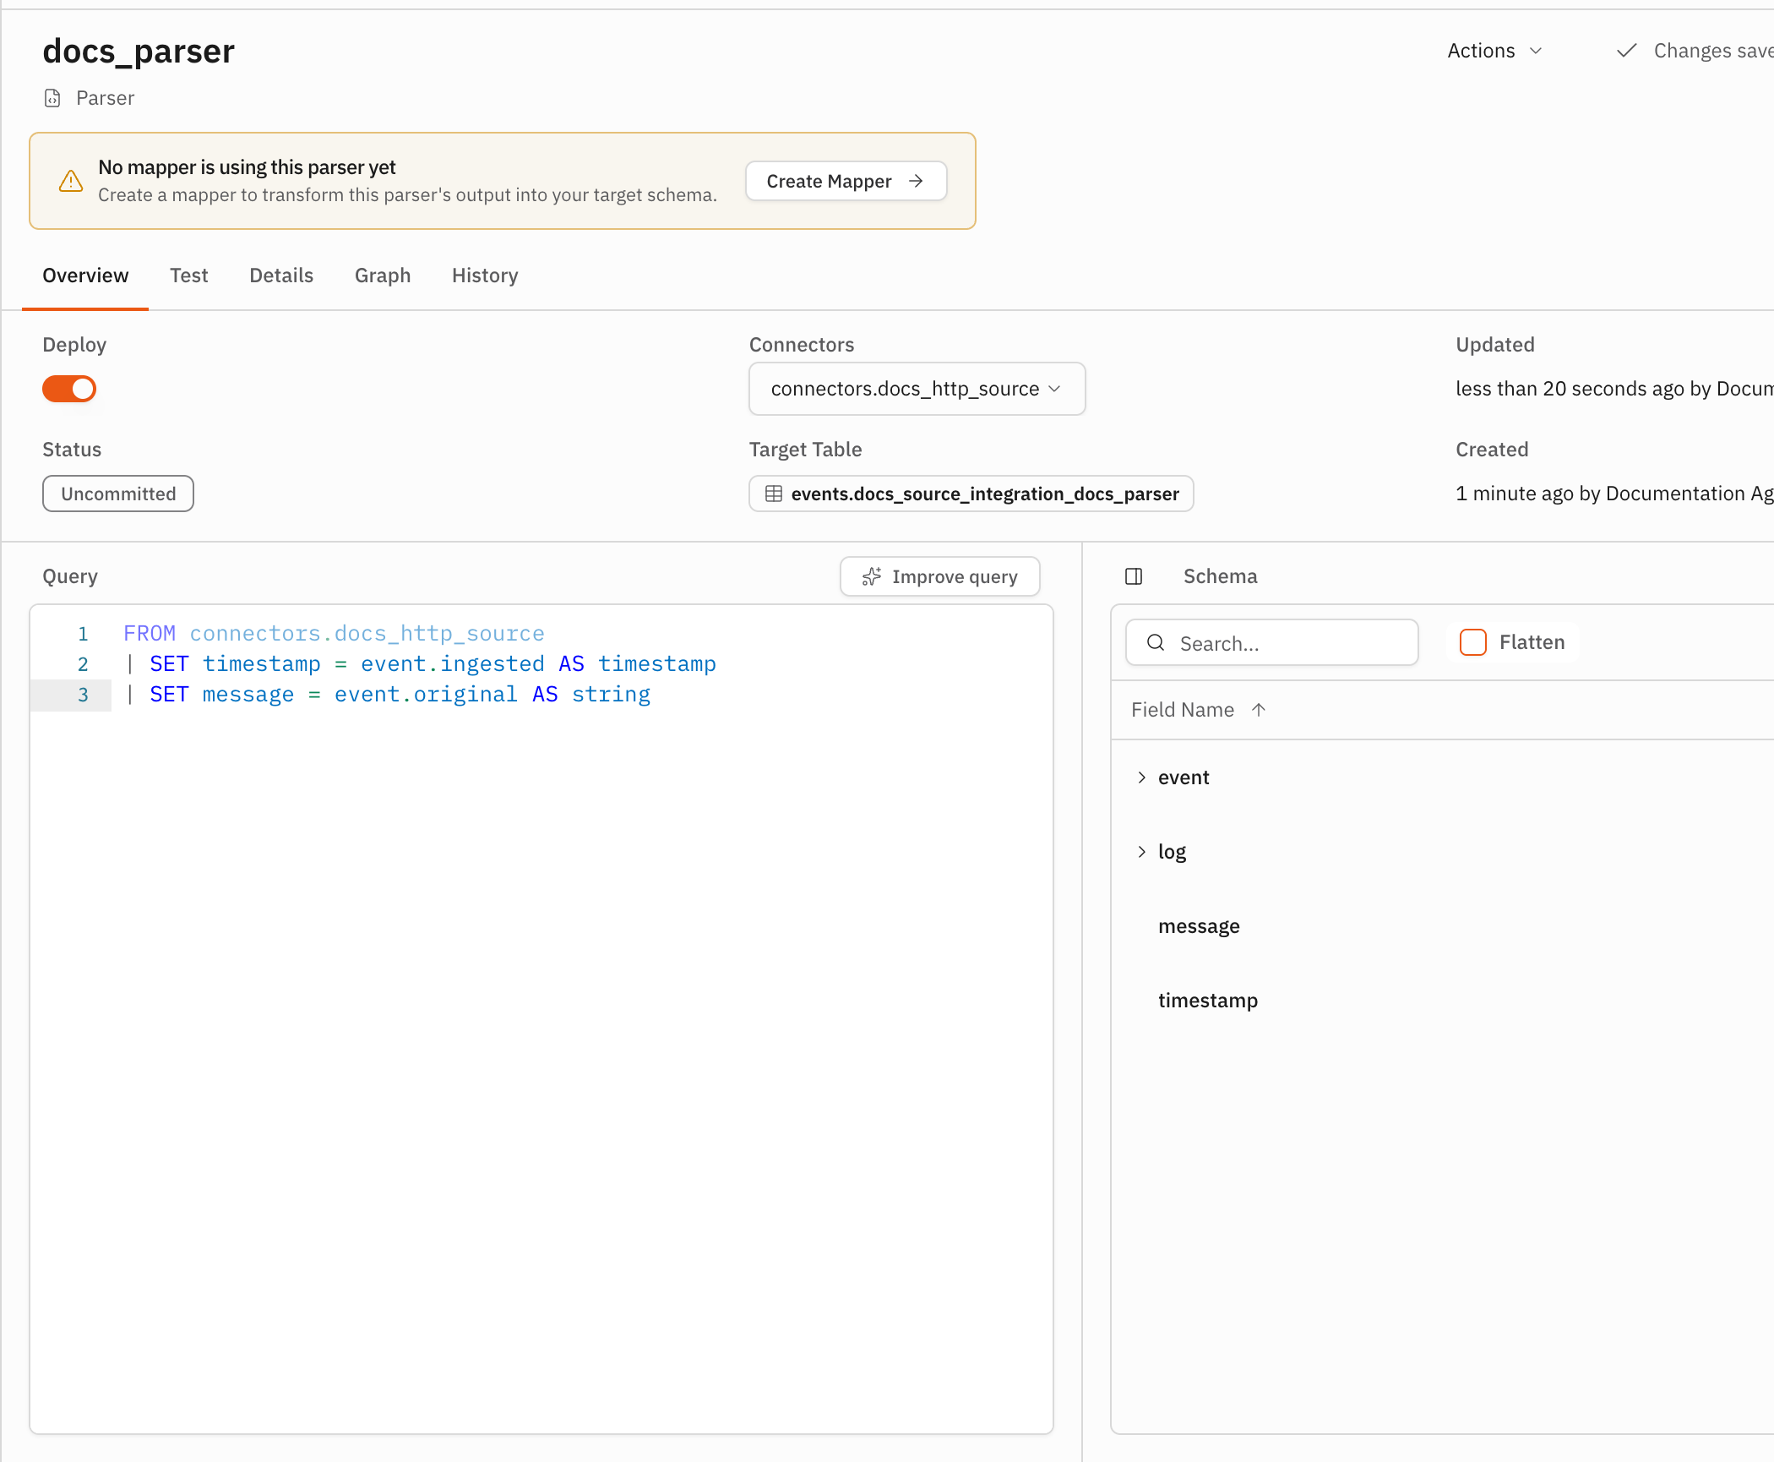Click the Create Mapper button
This screenshot has width=1774, height=1462.
tap(846, 181)
